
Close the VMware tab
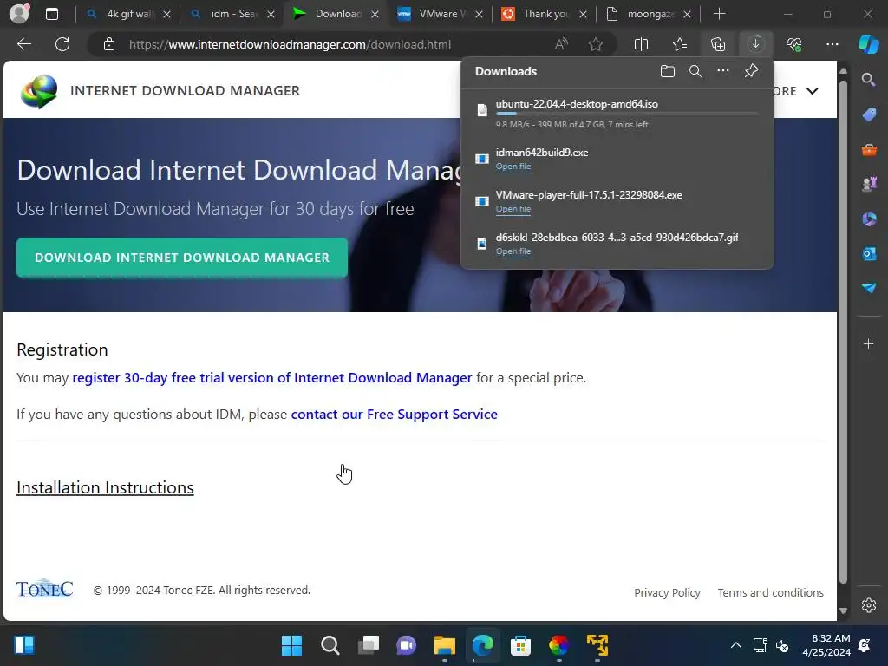(479, 14)
